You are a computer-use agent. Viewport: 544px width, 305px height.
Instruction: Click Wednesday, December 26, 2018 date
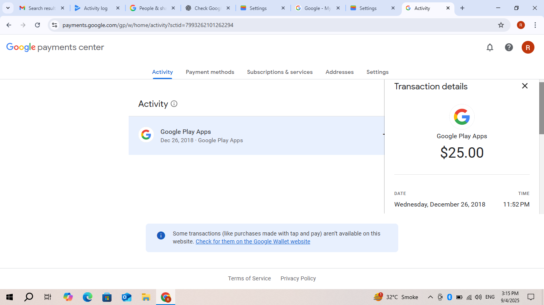click(440, 205)
